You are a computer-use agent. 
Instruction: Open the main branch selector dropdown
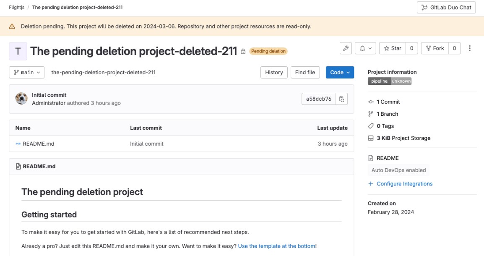[26, 72]
